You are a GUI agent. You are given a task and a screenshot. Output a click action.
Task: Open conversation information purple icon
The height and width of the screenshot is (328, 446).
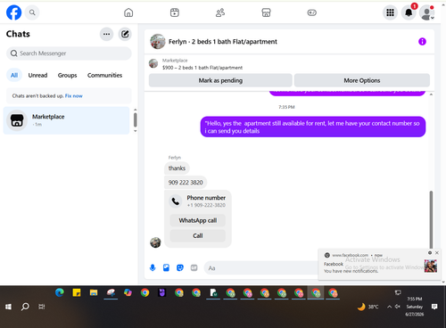[422, 42]
